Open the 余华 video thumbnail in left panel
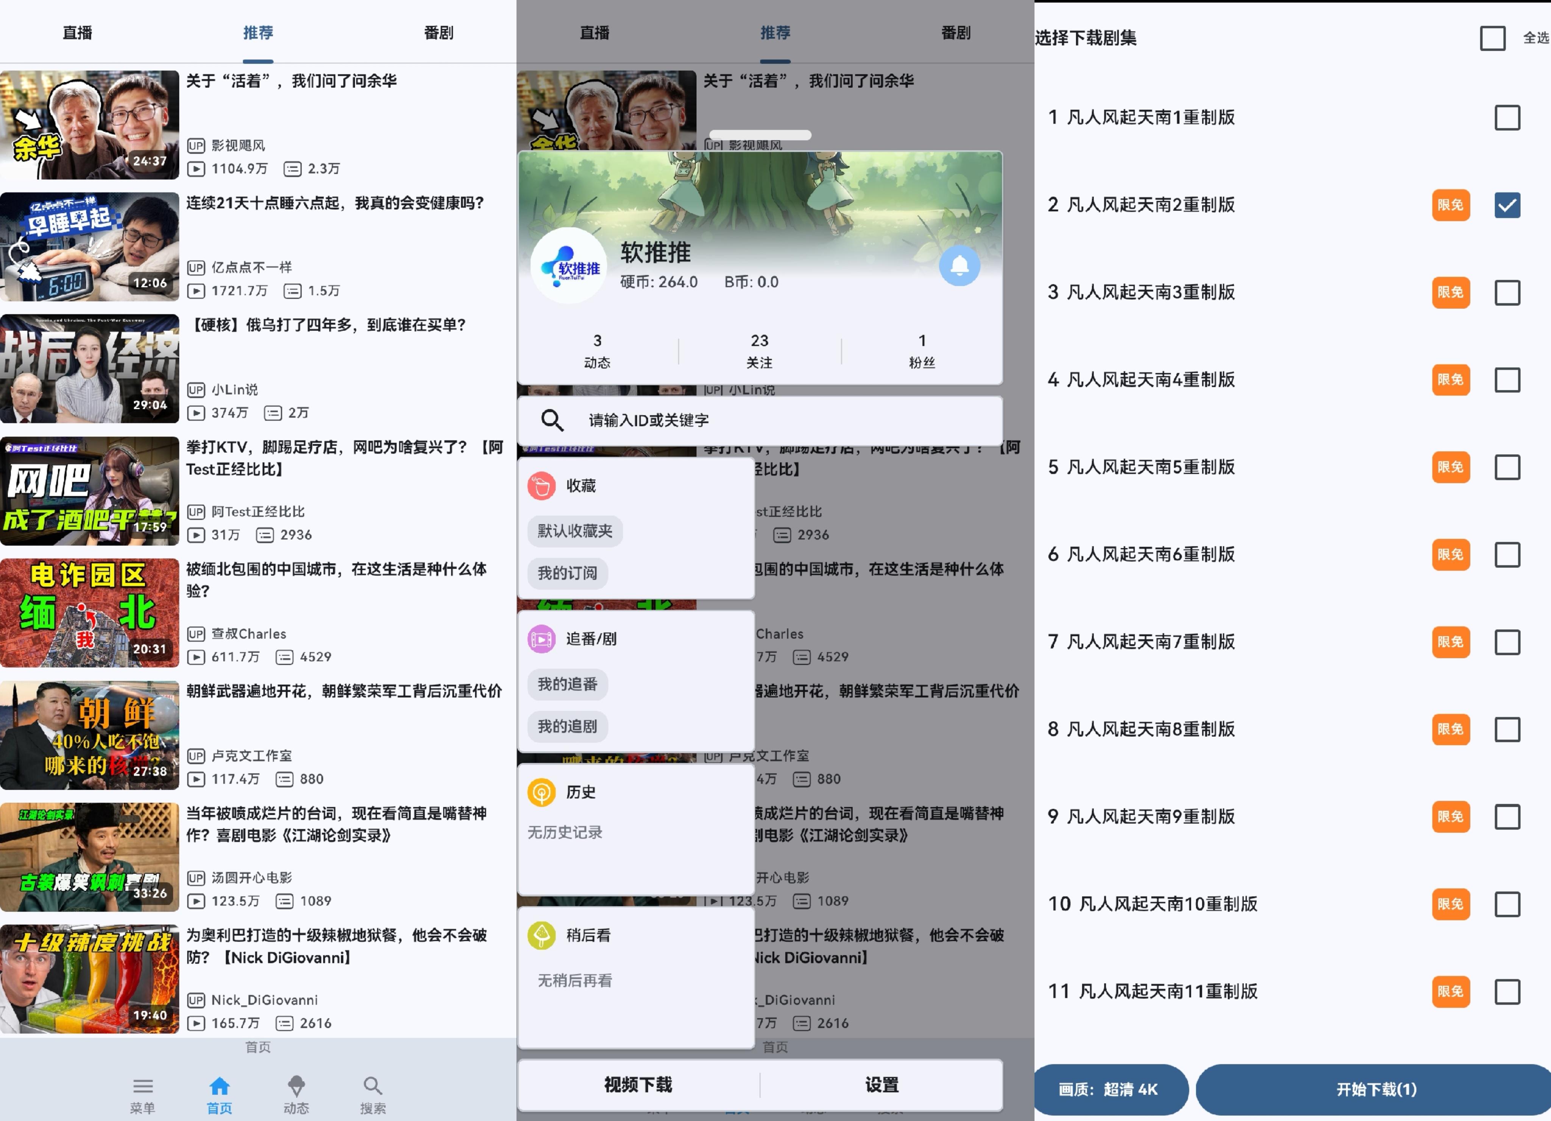The height and width of the screenshot is (1121, 1551). point(90,125)
